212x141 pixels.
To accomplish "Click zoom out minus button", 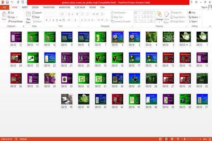I will [182, 139].
